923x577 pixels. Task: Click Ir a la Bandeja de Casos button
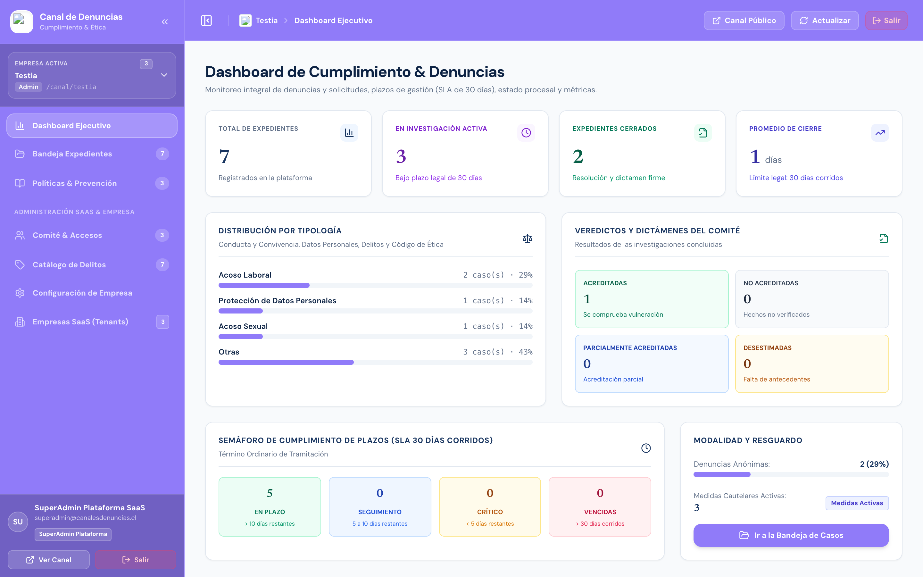[x=791, y=535]
